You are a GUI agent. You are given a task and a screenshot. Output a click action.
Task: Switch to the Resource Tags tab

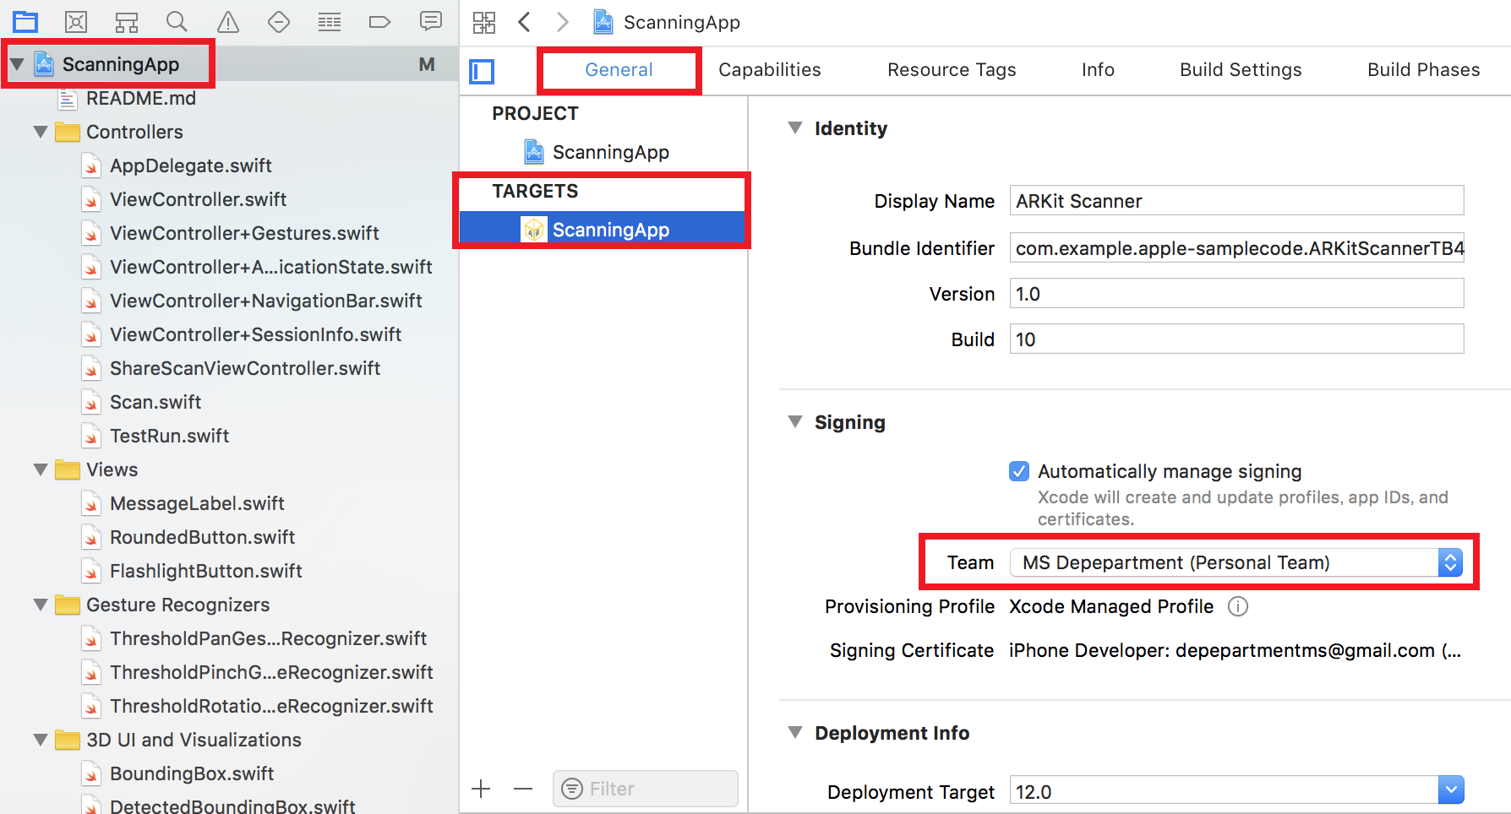pyautogui.click(x=952, y=70)
